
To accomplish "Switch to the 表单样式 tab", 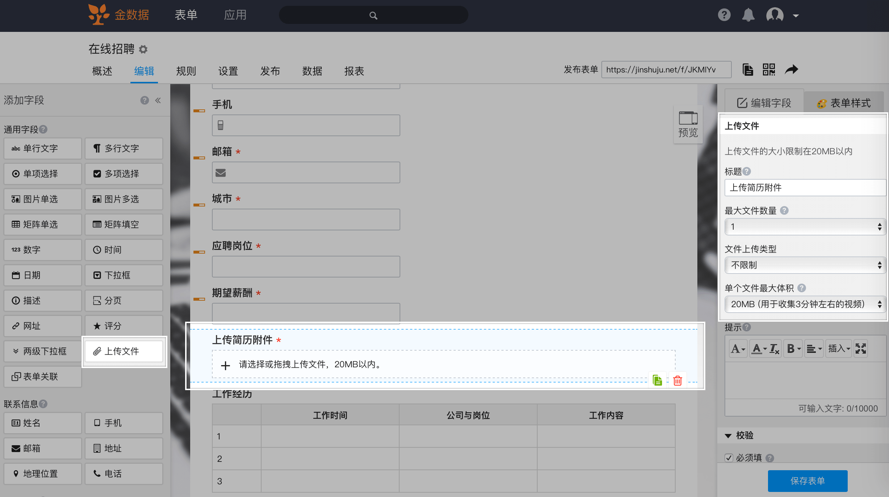I will [x=843, y=103].
